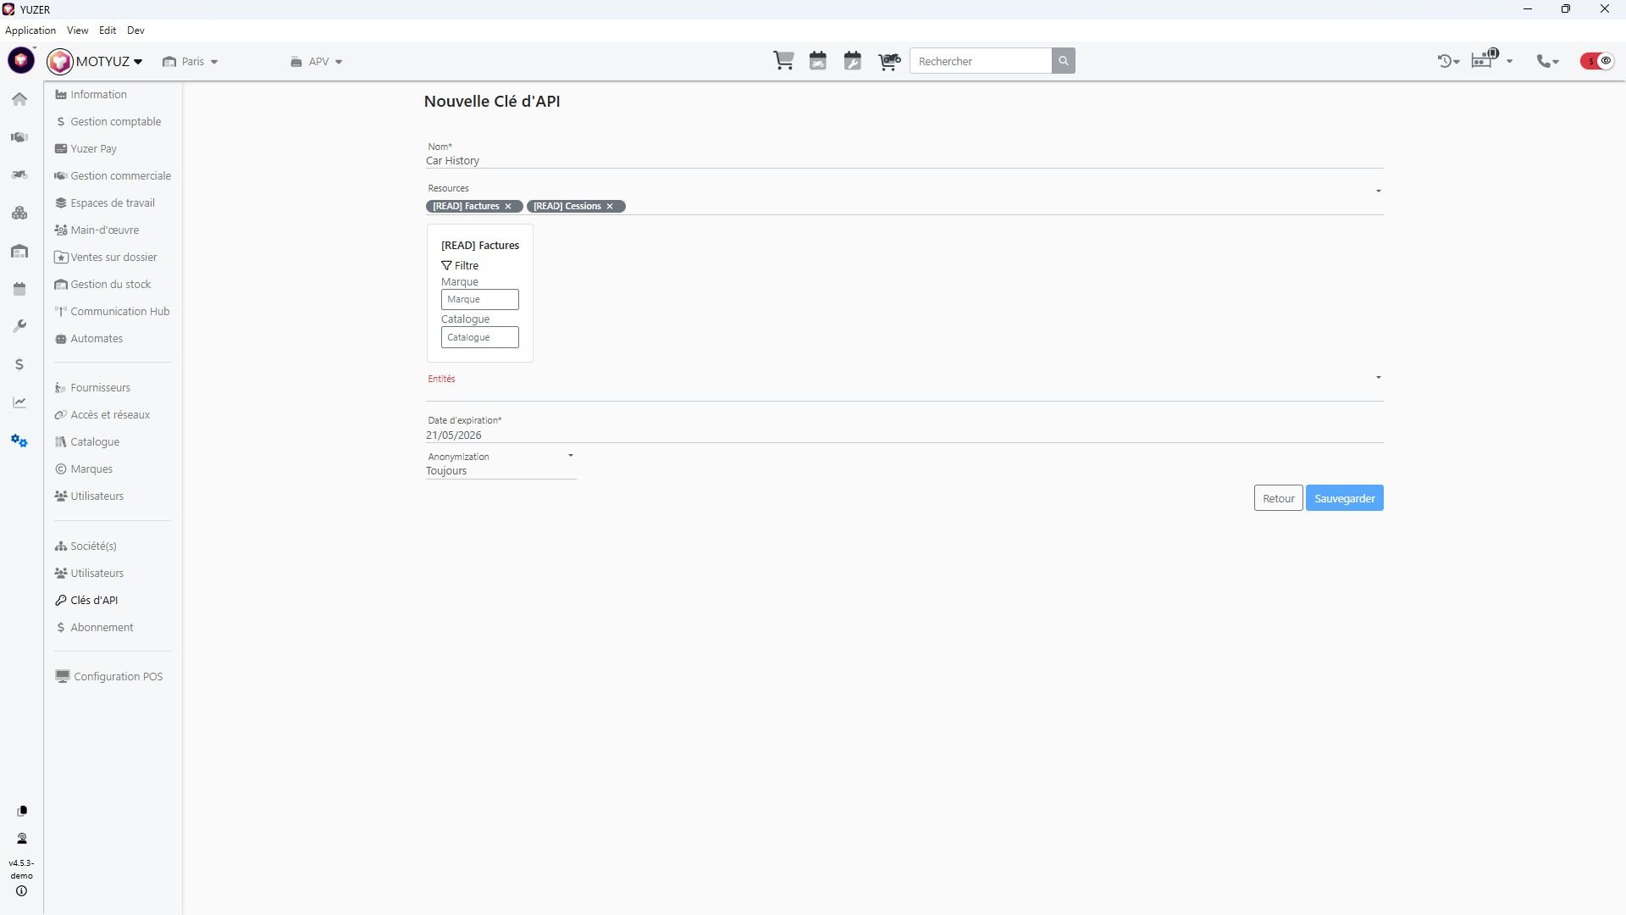This screenshot has width=1626, height=915.
Task: Toggle the red price visibility switch
Action: coord(1596,61)
